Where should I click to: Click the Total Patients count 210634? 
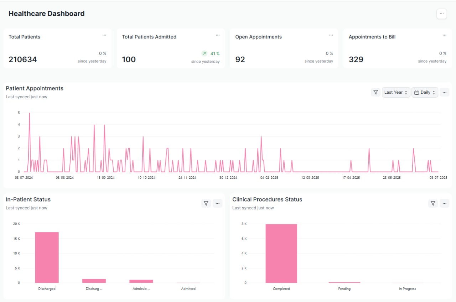point(23,59)
